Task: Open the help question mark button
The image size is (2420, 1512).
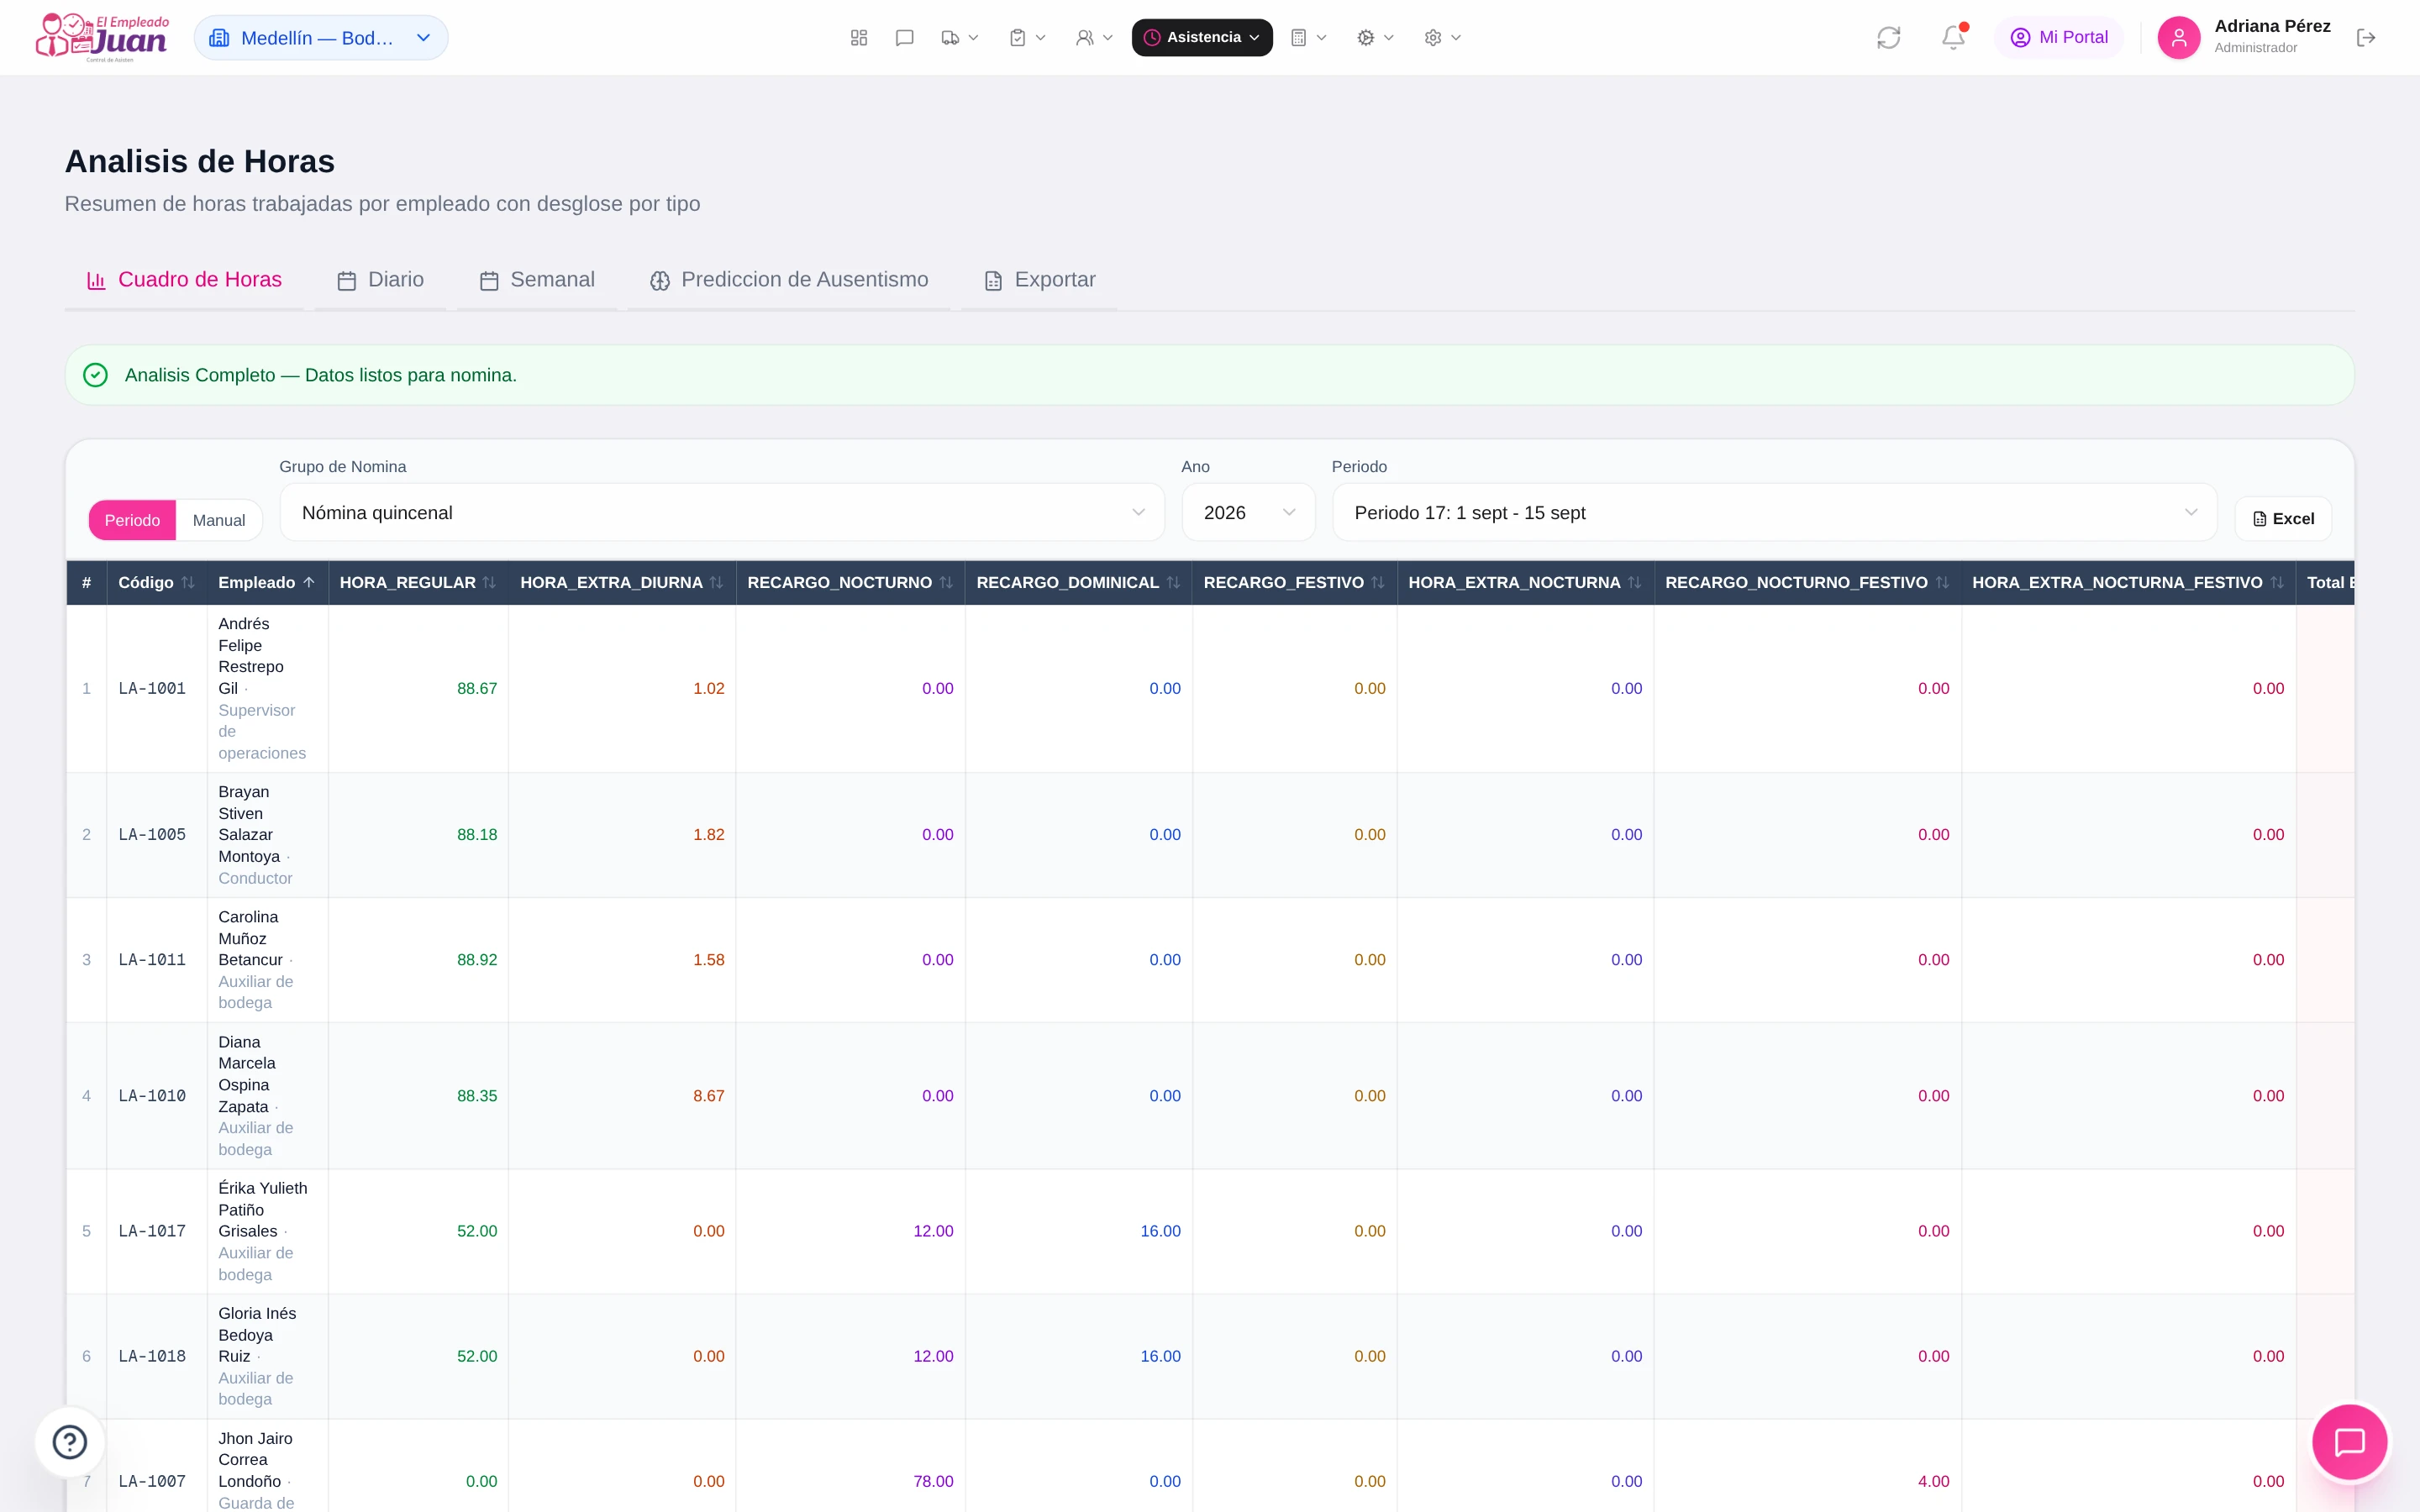Action: coord(70,1442)
